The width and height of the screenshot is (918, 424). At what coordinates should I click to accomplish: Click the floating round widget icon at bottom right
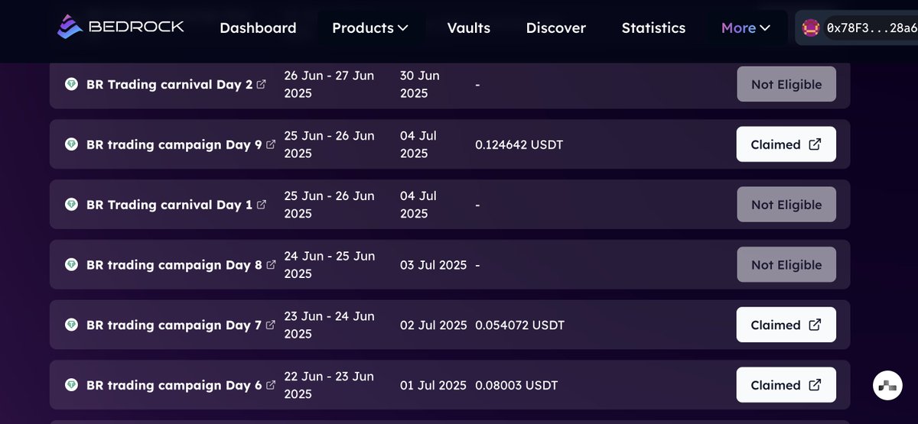click(887, 386)
